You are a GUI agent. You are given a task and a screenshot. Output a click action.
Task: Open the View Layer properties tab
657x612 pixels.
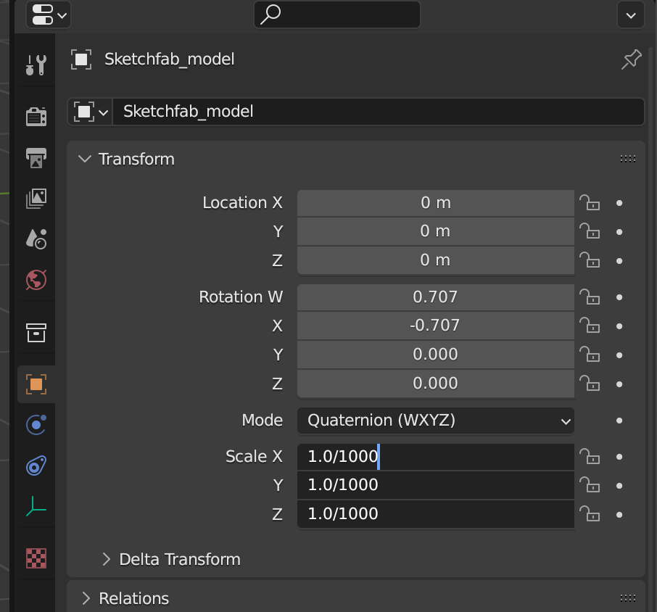pyautogui.click(x=36, y=197)
